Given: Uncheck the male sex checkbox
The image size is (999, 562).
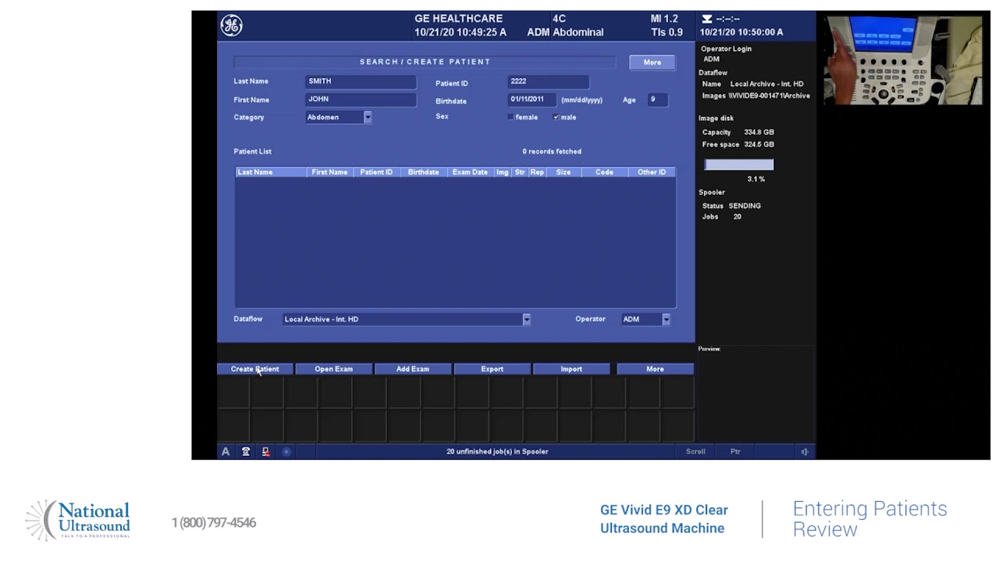Looking at the screenshot, I should tap(556, 117).
